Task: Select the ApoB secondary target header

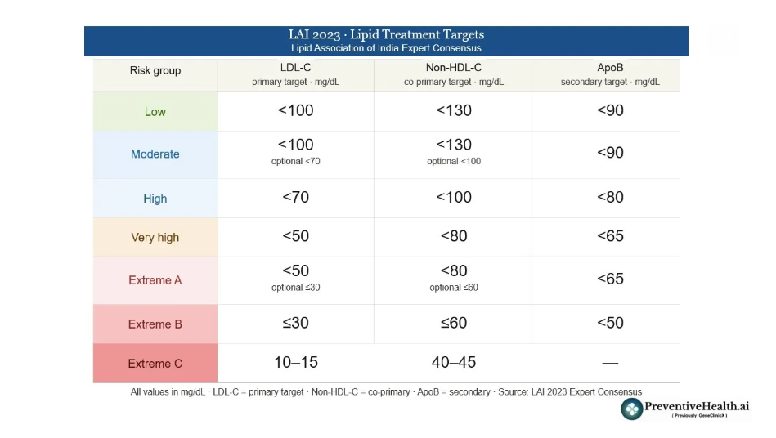Action: tap(610, 74)
